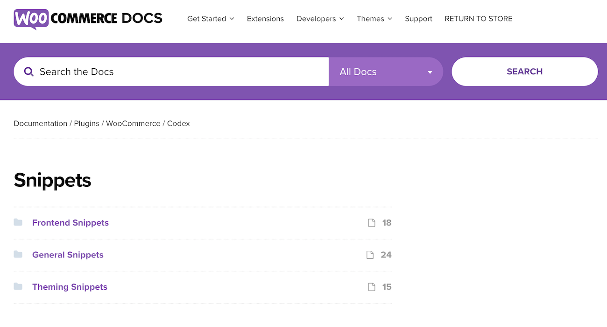
Task: Go to Codex breadcrumb
Action: pos(178,123)
